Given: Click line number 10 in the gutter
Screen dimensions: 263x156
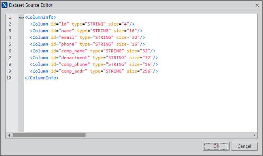Looking at the screenshot, I should tap(9, 78).
